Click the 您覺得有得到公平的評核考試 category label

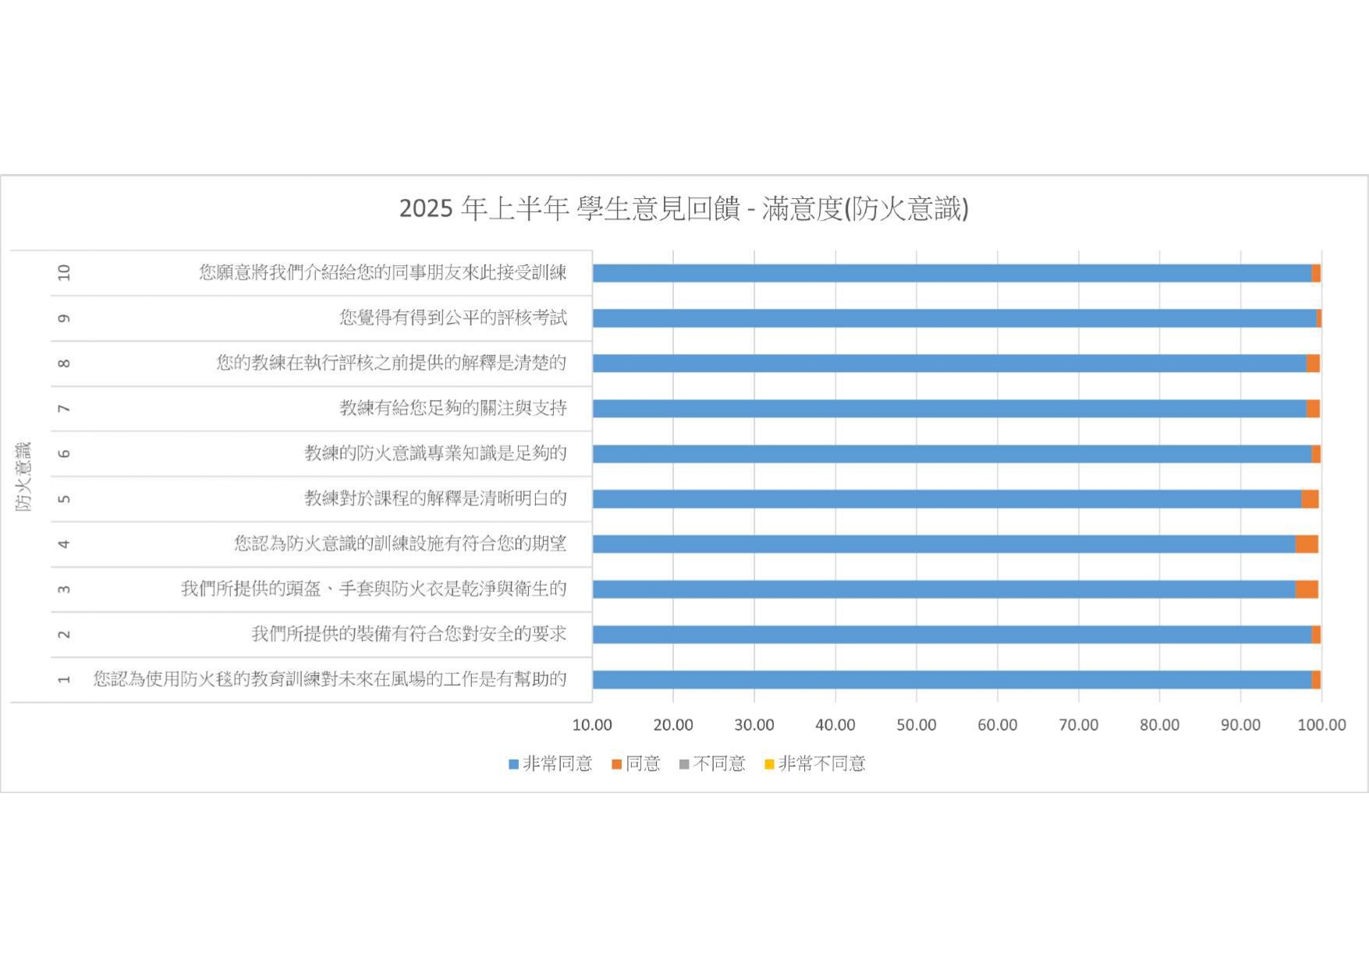click(452, 317)
